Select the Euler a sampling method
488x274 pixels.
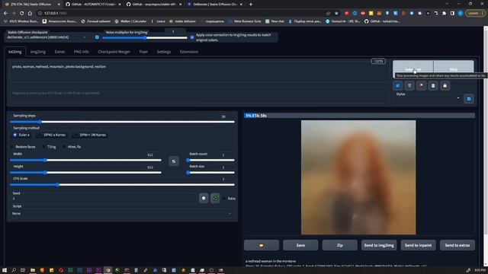[x=21, y=135]
